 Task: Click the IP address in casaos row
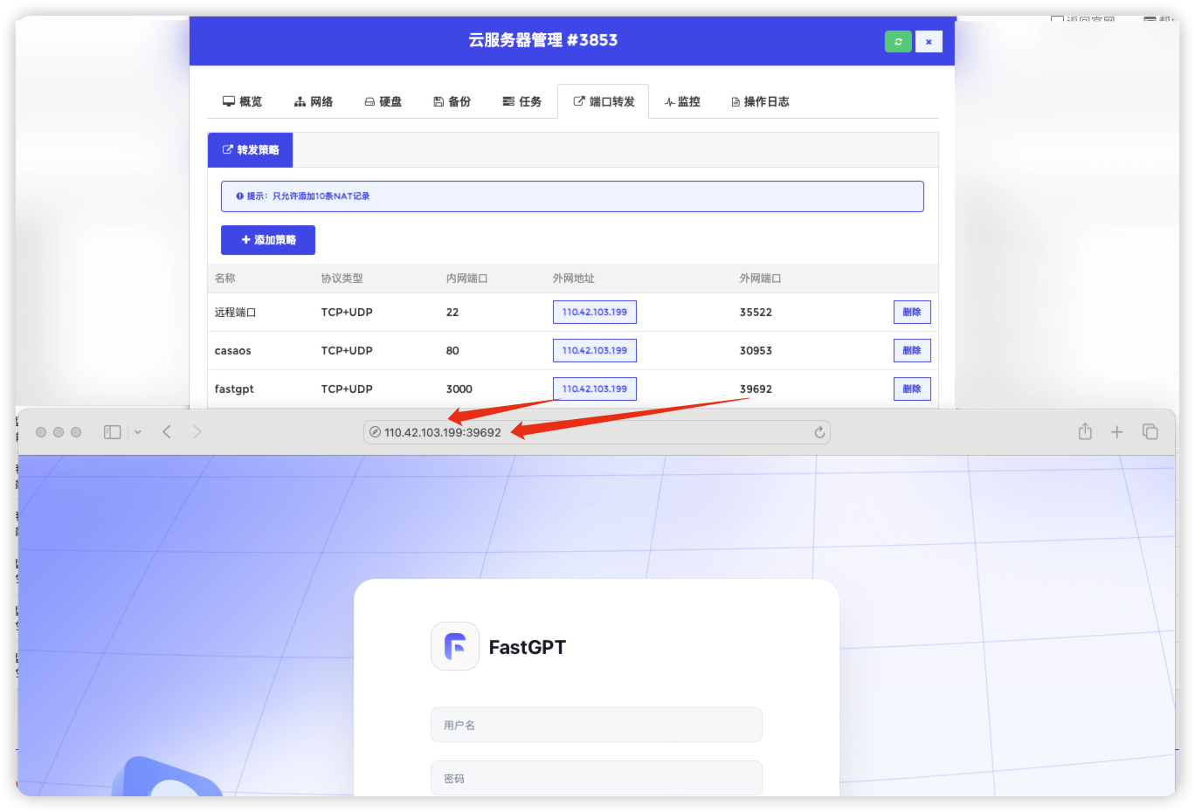(595, 350)
